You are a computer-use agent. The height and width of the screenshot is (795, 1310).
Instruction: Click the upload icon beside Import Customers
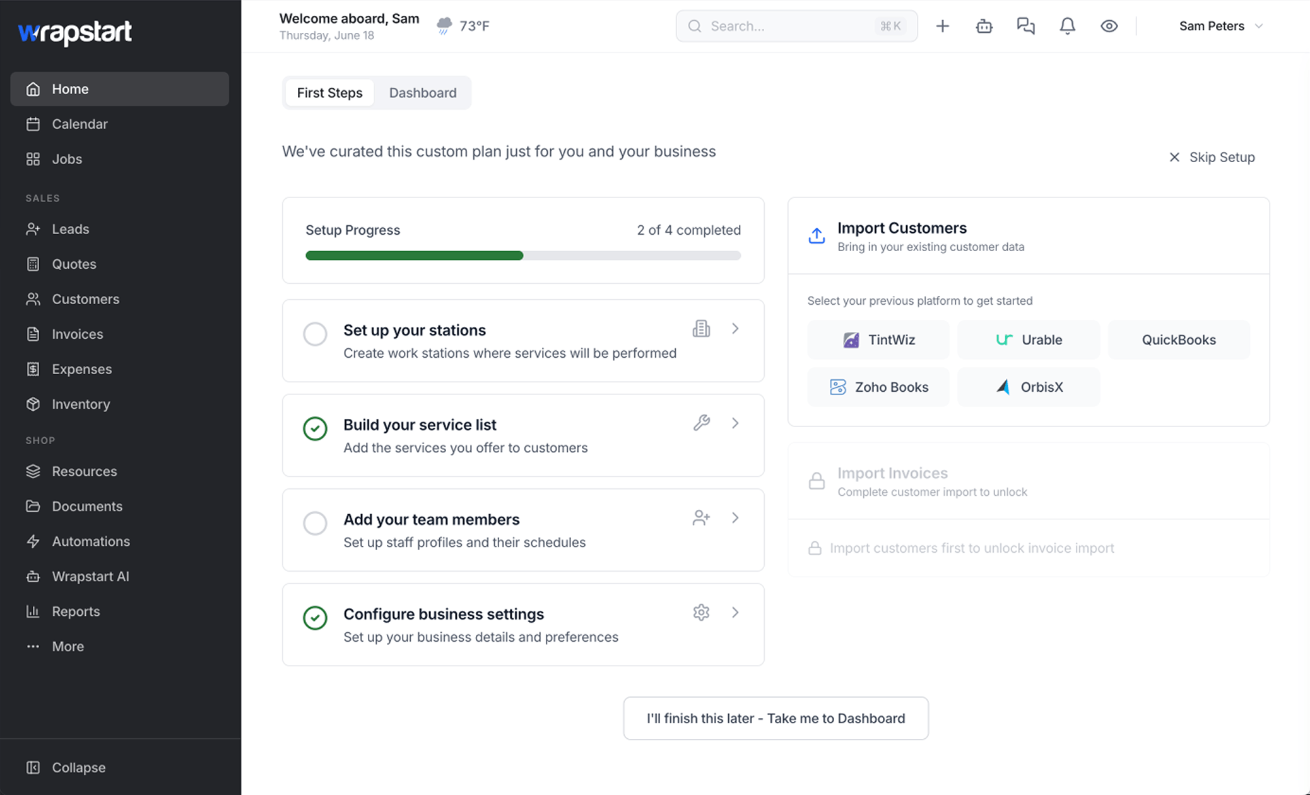point(817,235)
